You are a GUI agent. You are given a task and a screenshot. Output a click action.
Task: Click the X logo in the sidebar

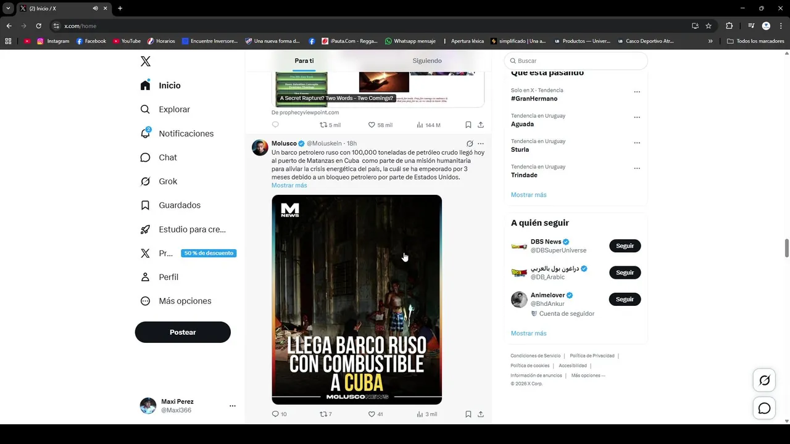145,61
